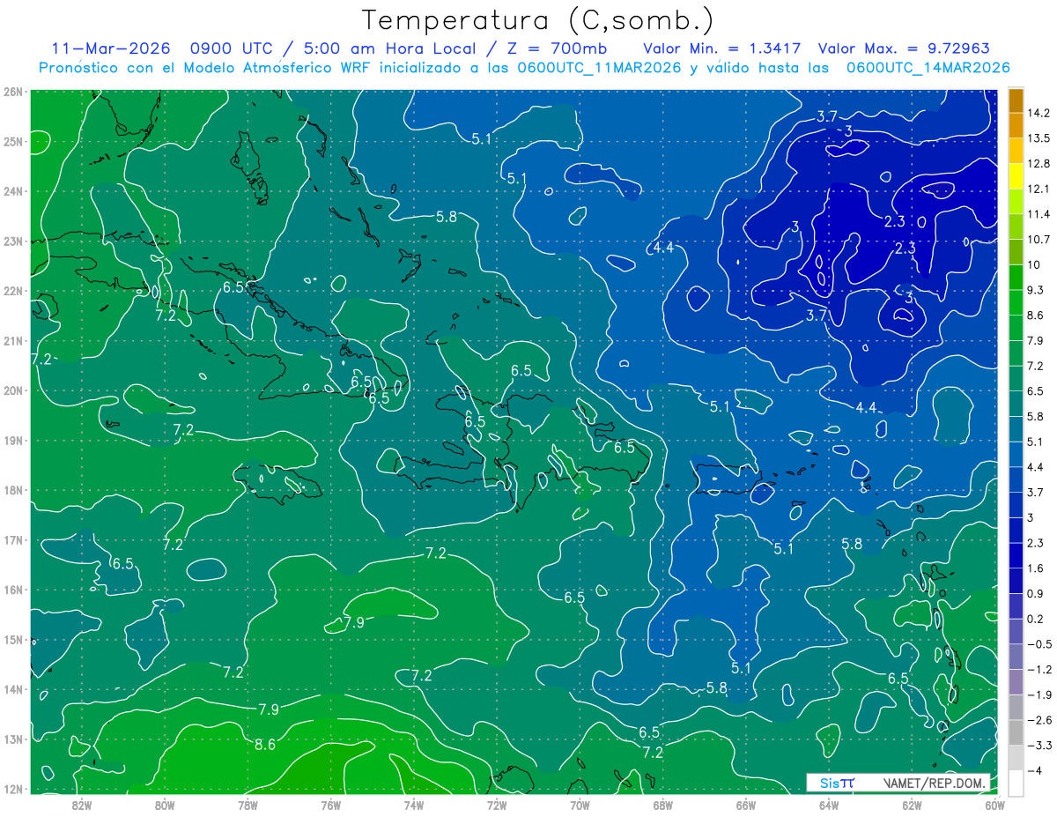Click the "NAMET/REP.DOM." credit text
Viewport: 1057px width, 817px height.
(x=935, y=783)
